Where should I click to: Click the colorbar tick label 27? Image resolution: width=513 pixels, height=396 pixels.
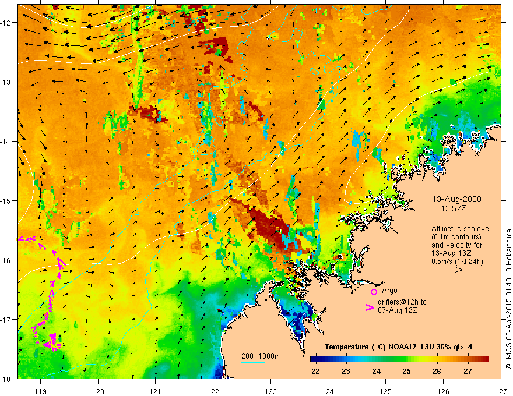tap(468, 371)
